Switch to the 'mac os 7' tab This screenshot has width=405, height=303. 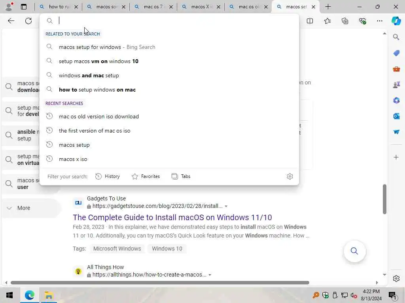(153, 7)
